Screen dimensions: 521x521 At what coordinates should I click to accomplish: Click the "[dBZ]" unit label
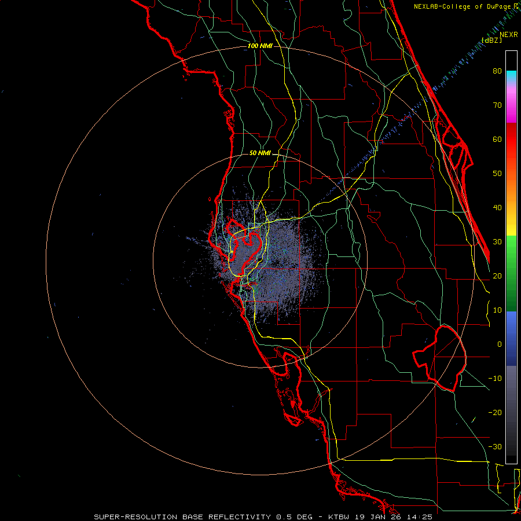tap(491, 40)
